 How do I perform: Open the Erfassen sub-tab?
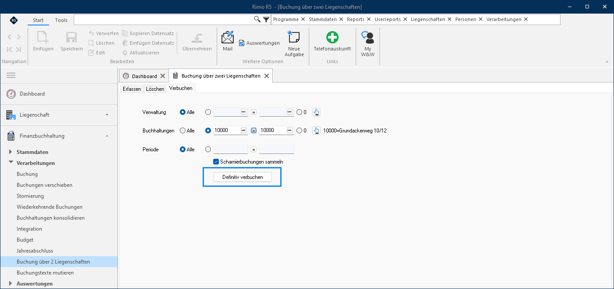[x=132, y=89]
